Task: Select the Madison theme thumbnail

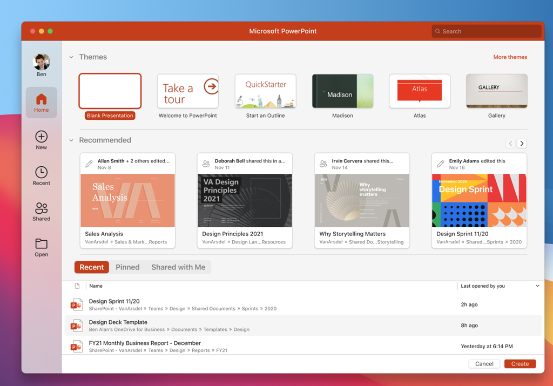Action: [342, 90]
